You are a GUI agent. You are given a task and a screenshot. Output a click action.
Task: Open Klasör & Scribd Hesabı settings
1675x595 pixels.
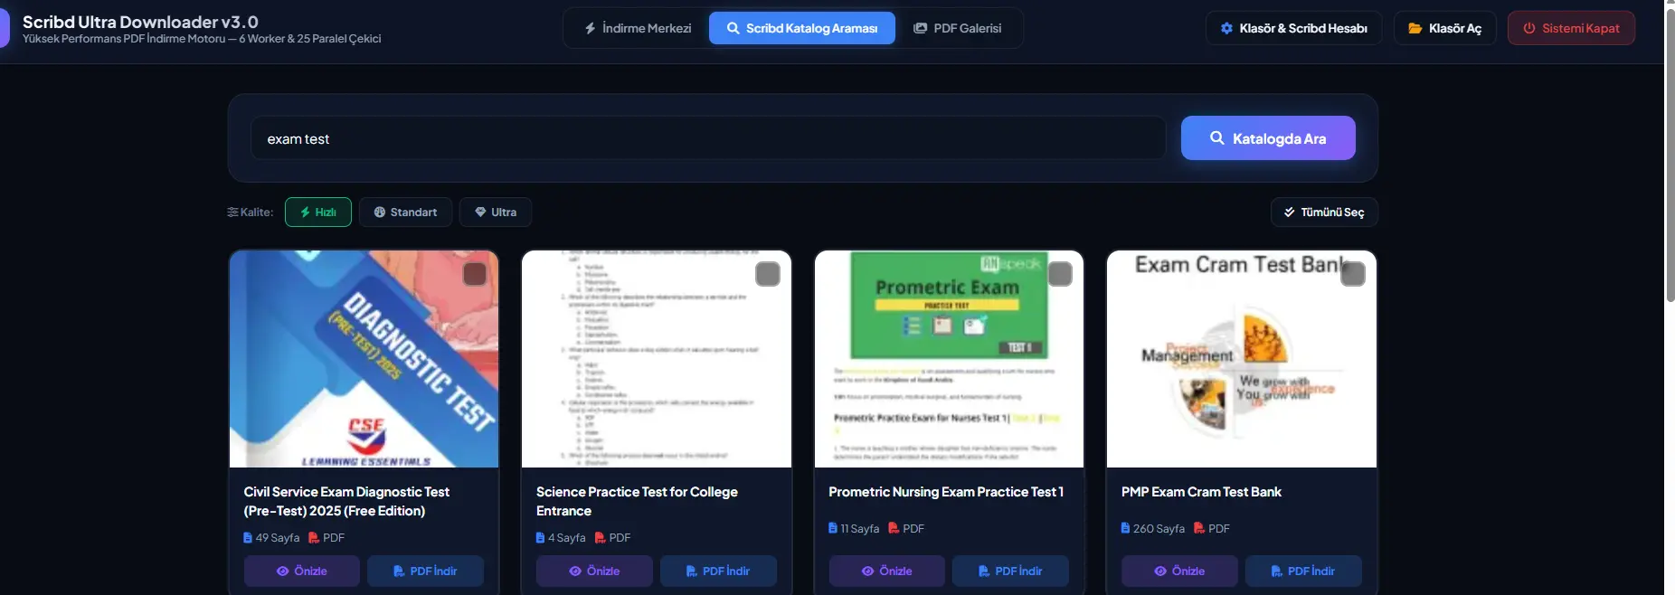1293,28
